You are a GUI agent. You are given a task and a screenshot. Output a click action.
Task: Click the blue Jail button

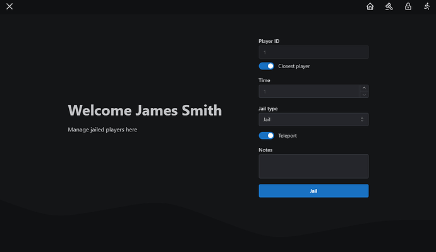[313, 191]
